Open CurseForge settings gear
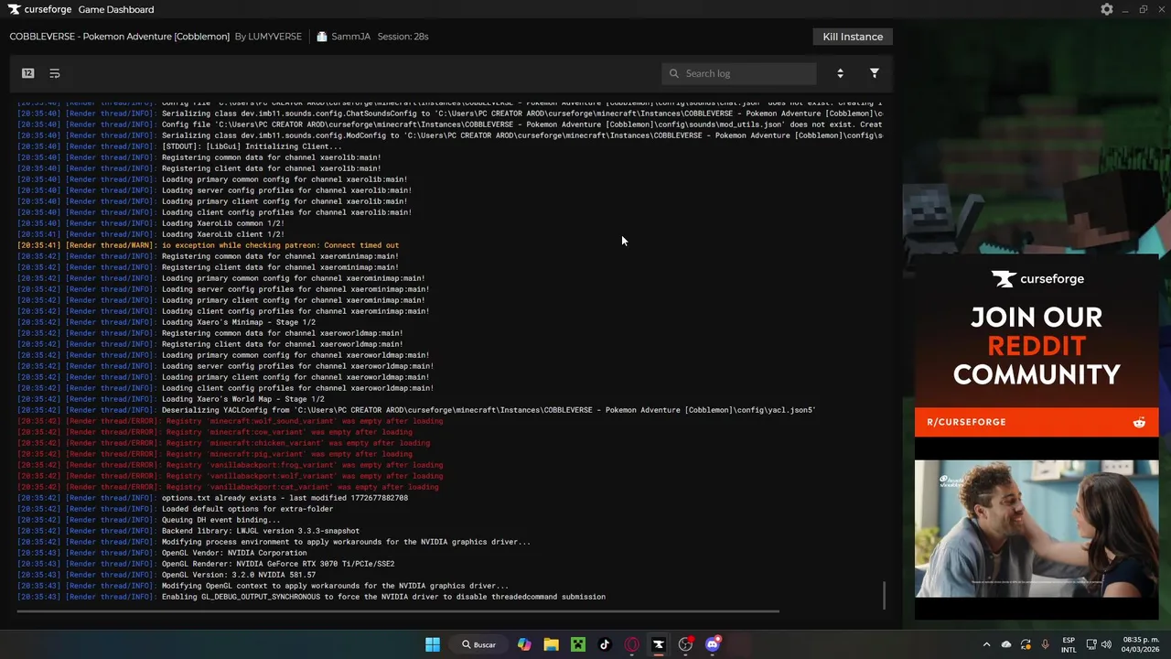The image size is (1171, 659). pos(1106,9)
